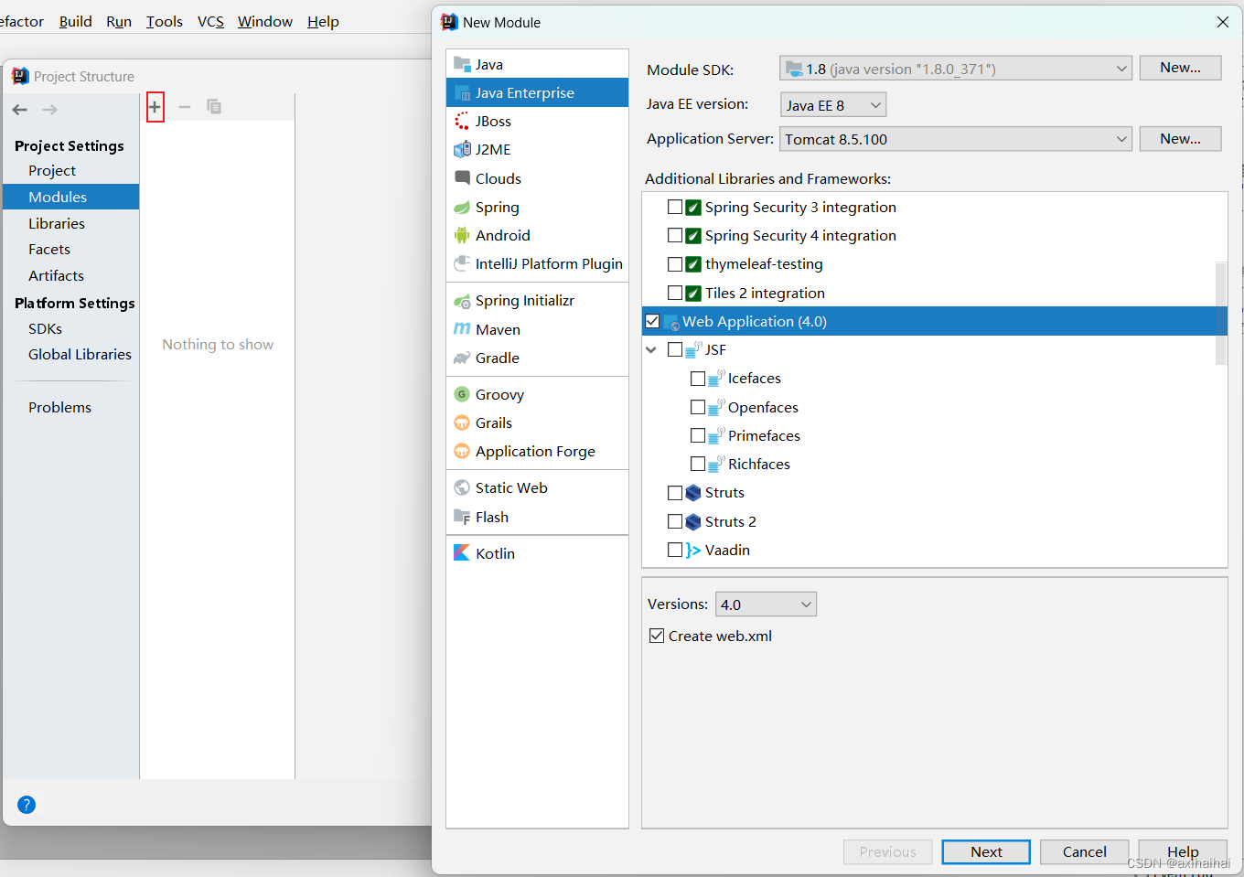This screenshot has width=1244, height=877.
Task: Open the Java EE version dropdown
Action: pos(833,105)
